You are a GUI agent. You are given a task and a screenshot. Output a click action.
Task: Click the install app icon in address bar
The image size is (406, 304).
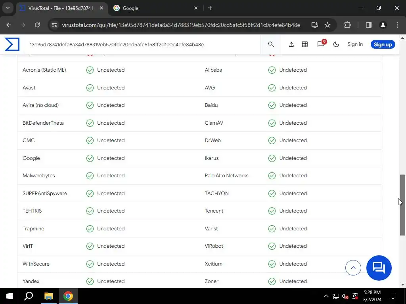(314, 25)
